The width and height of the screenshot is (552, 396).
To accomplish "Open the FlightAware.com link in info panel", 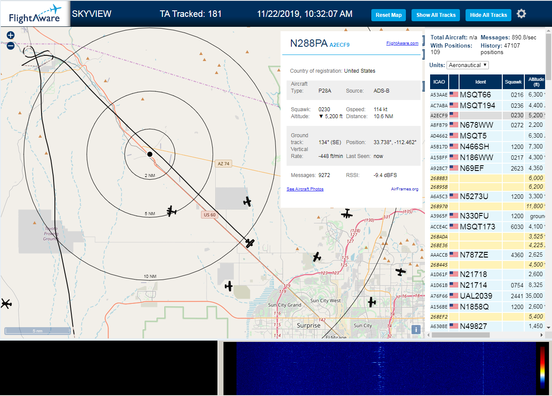I will [x=402, y=43].
